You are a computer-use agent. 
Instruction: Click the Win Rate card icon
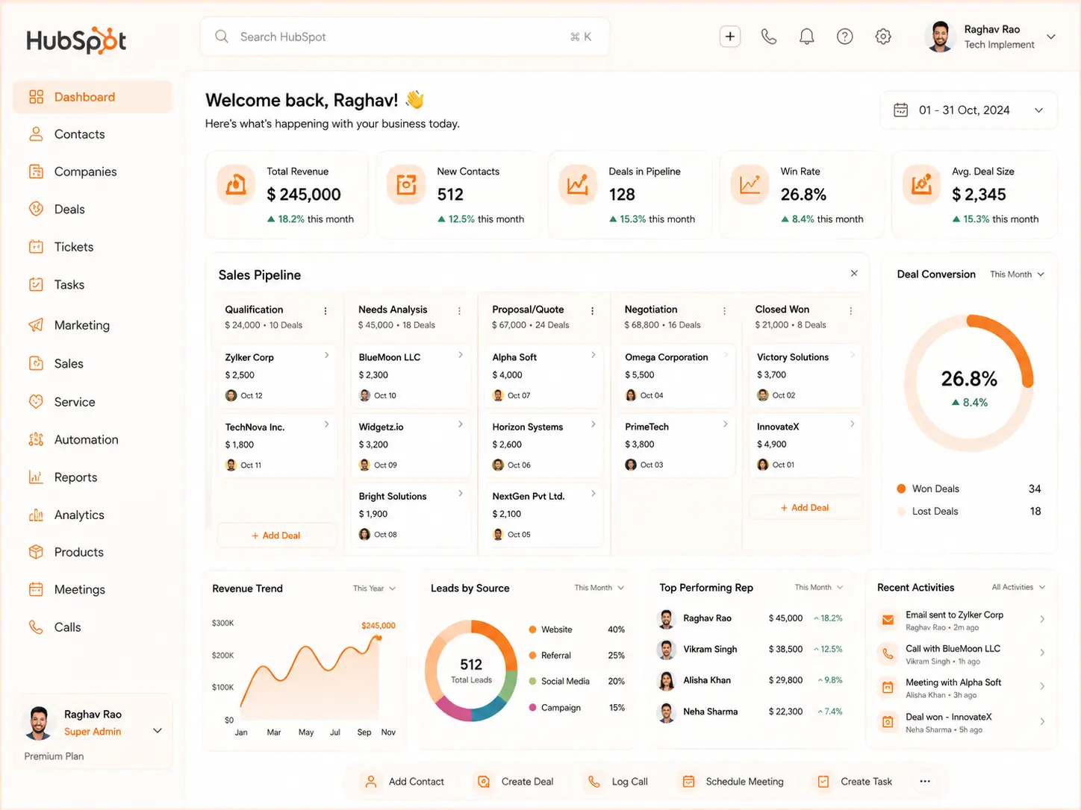click(750, 185)
